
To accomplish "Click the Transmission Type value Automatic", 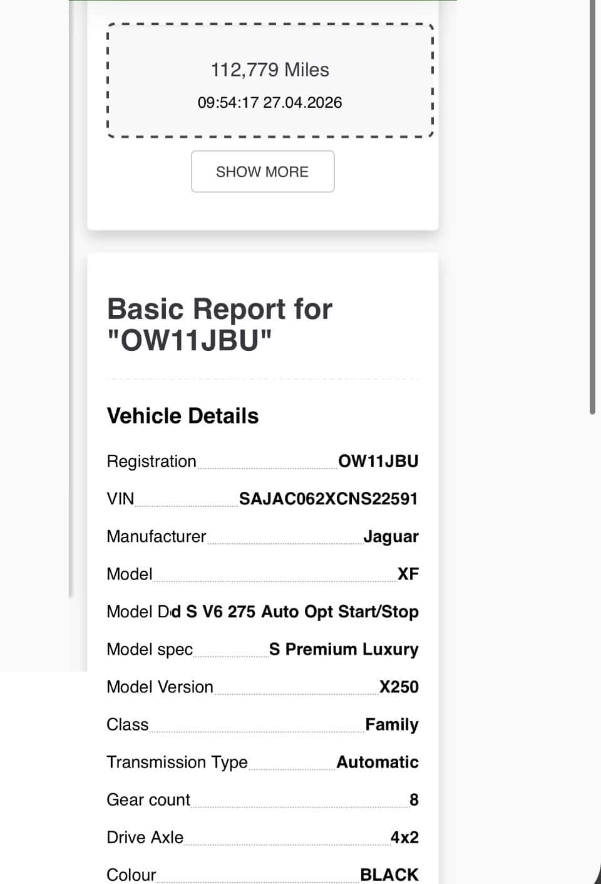I will [x=378, y=762].
